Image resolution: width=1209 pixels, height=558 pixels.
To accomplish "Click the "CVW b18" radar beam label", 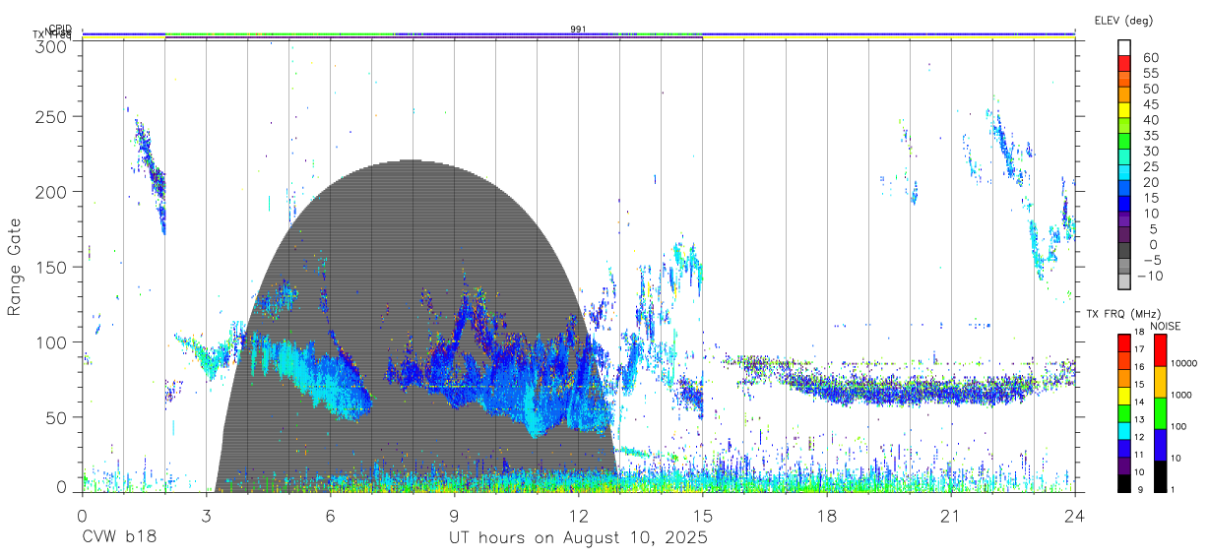I will pyautogui.click(x=119, y=538).
